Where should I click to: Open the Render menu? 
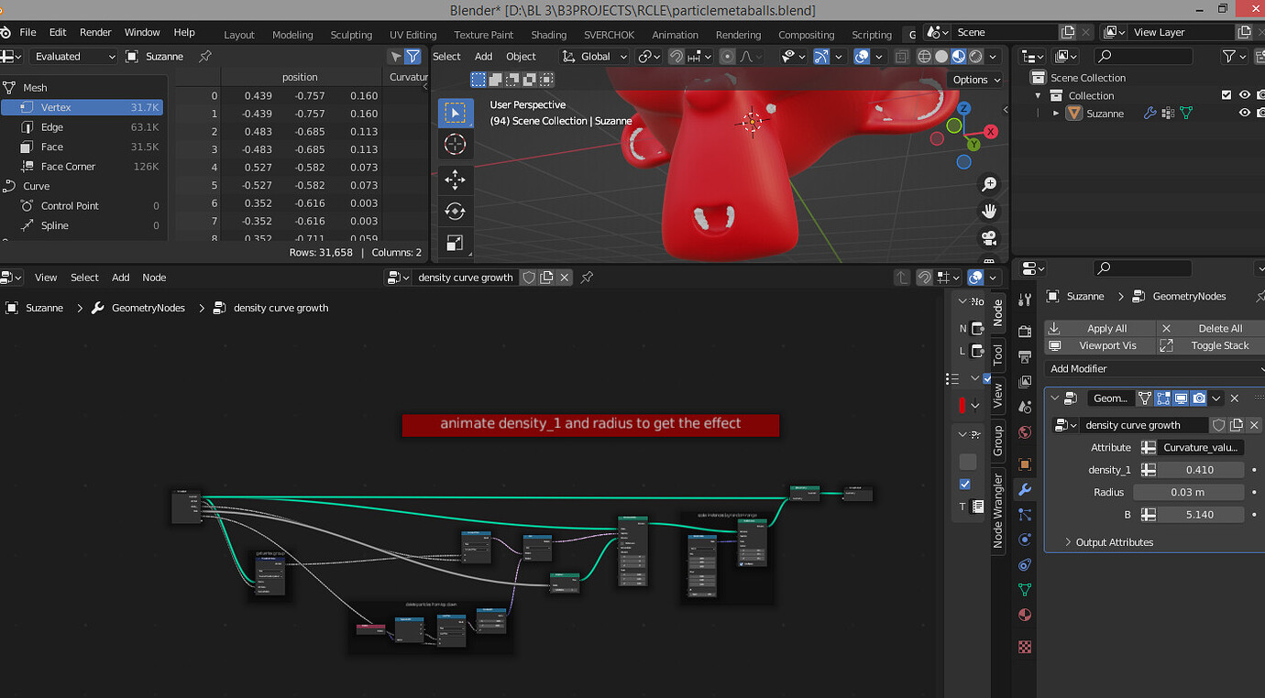pyautogui.click(x=95, y=32)
